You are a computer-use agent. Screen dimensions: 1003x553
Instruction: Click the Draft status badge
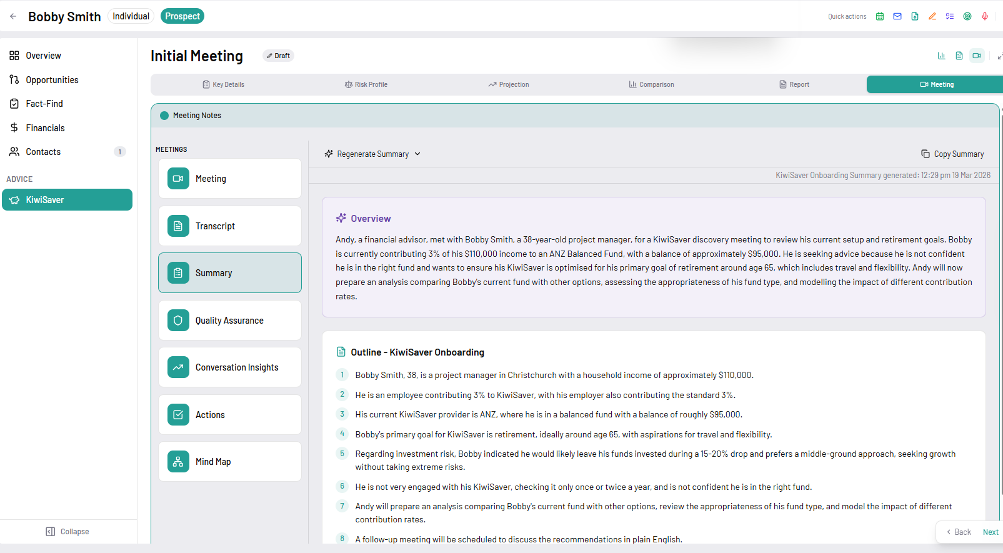pyautogui.click(x=278, y=56)
